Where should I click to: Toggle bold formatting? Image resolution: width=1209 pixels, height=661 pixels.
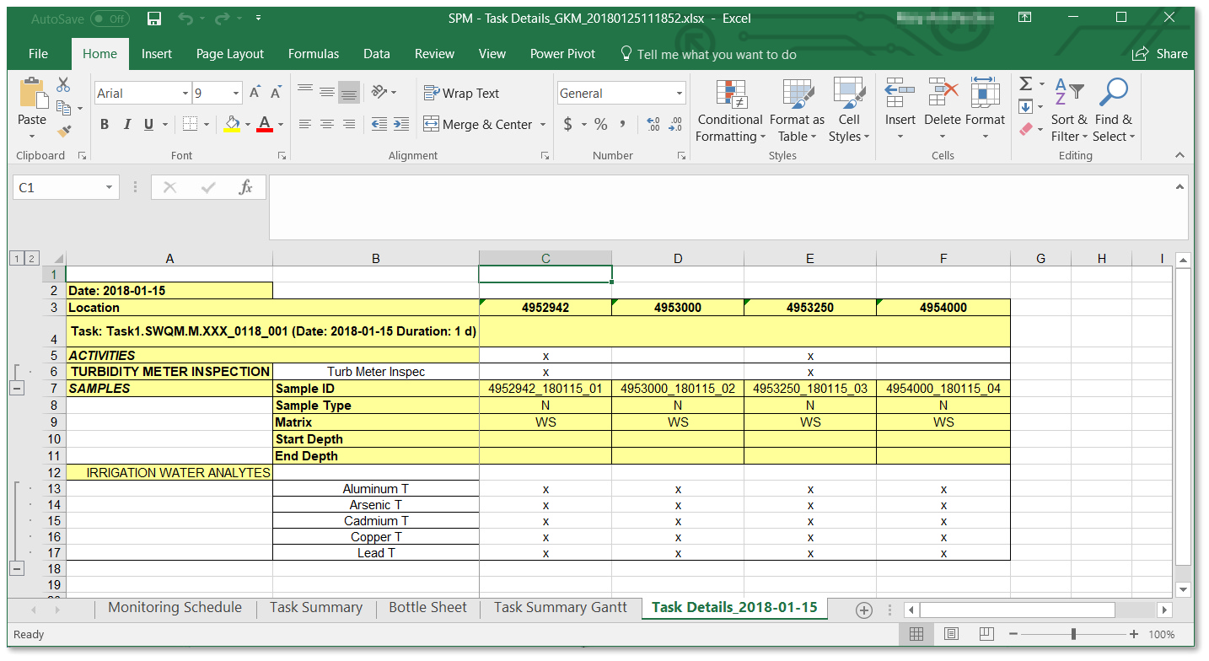pos(105,125)
